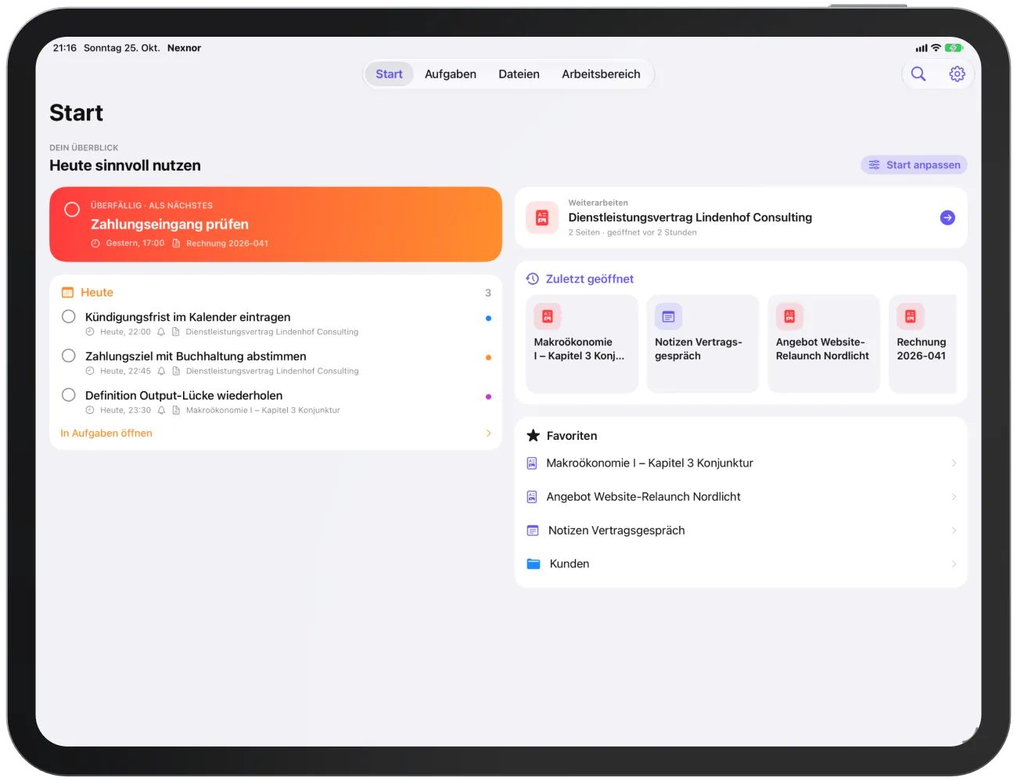Open chevron for Angebot Website-Relaunch favorite

954,497
